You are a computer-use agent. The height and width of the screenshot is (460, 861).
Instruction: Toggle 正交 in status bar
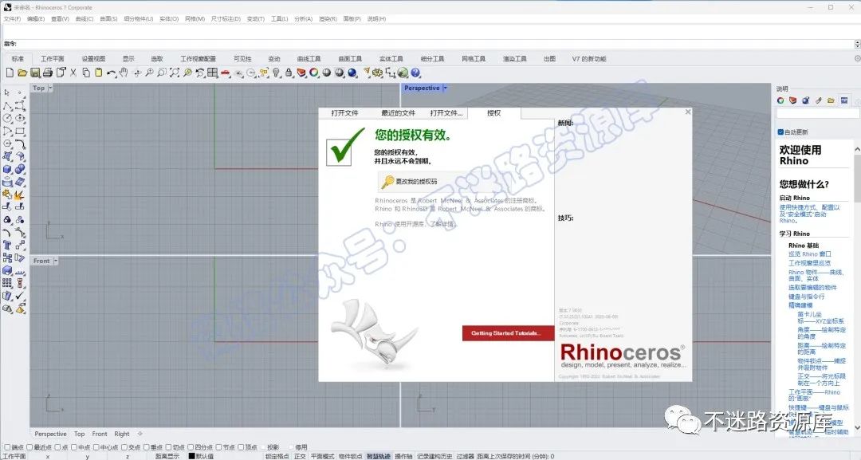(300, 456)
